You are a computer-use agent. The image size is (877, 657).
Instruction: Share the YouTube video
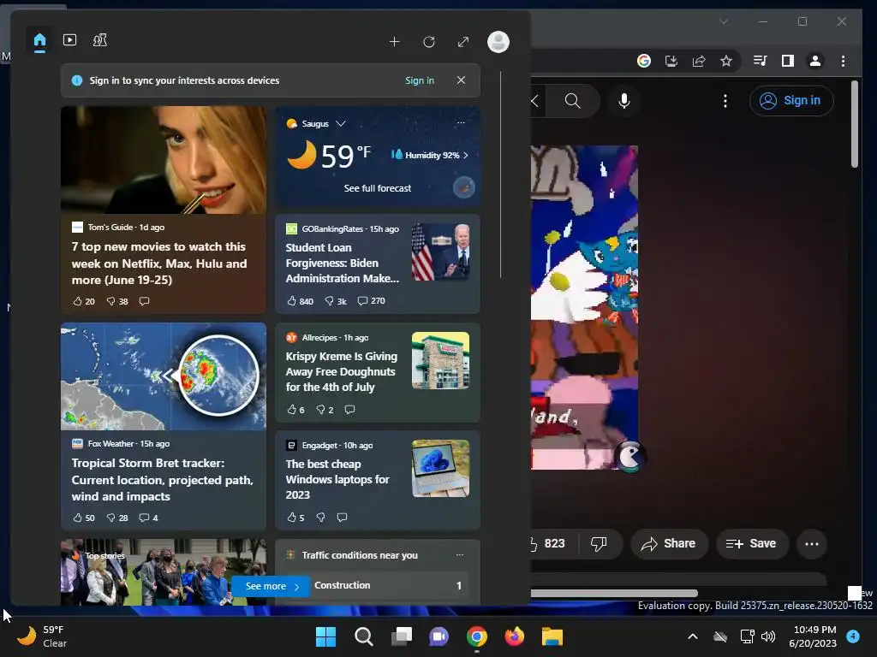point(669,543)
